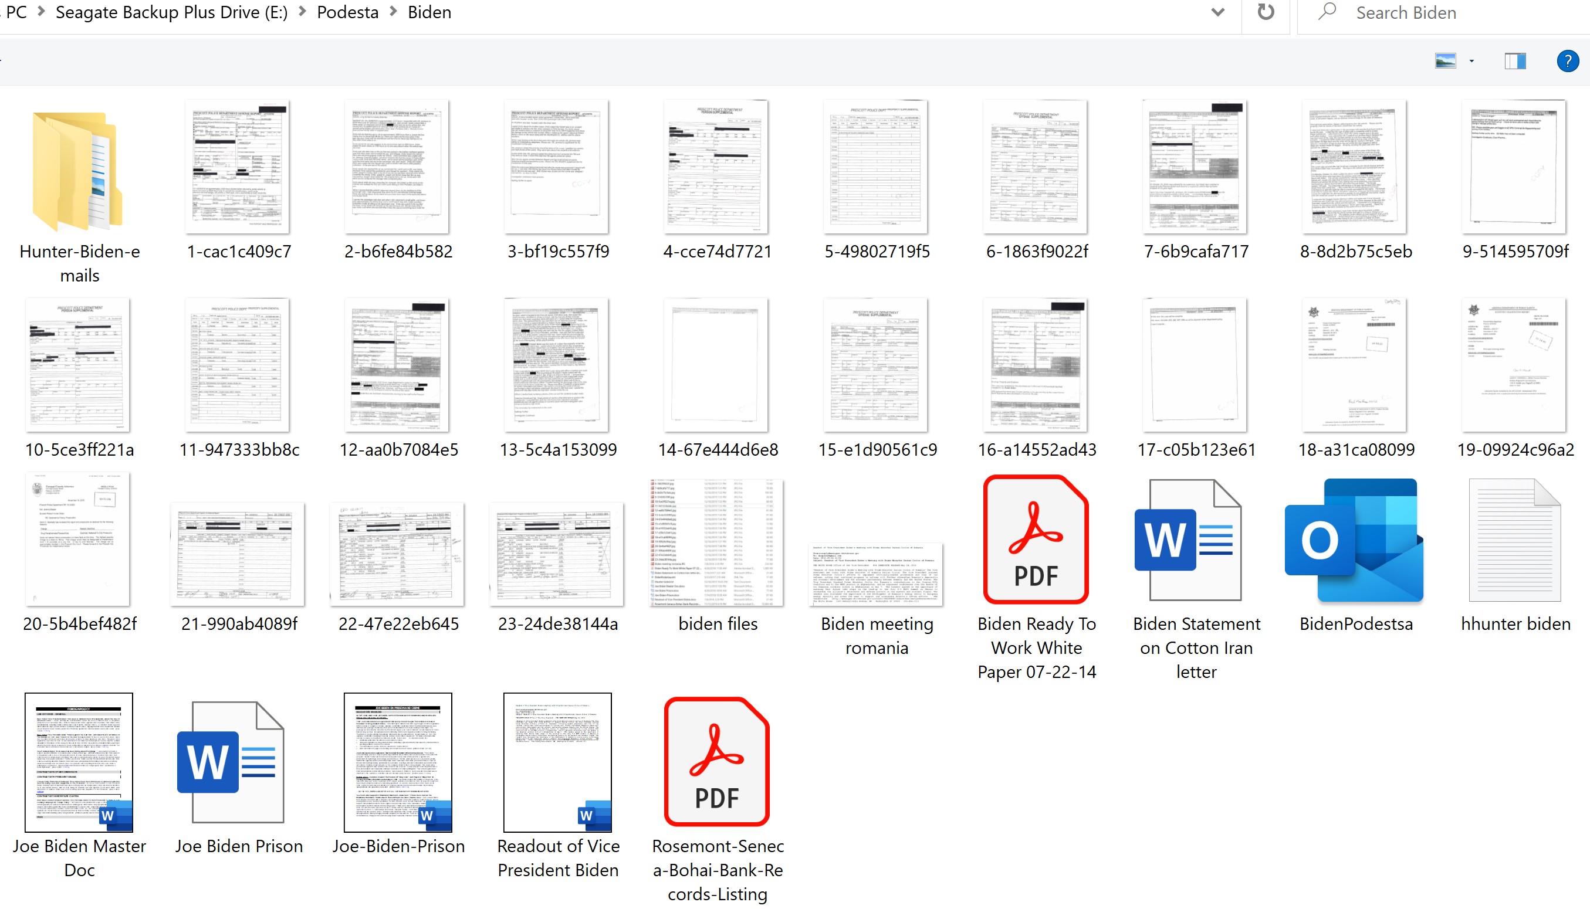Go to PC in the breadcrumb path

pos(16,12)
